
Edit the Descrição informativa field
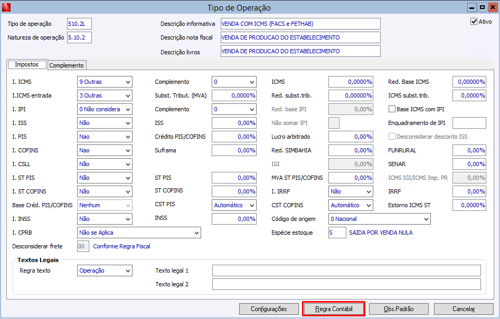pyautogui.click(x=300, y=24)
